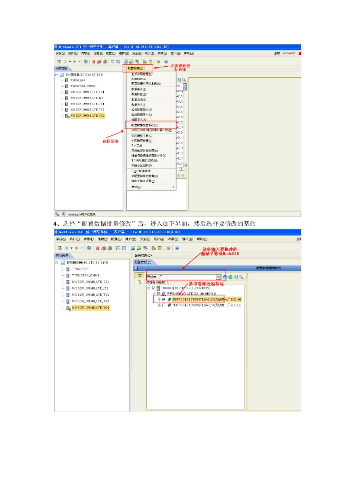353x500 pixels.
Task: Choose 数据备份 in the configuration menu
Action: pyautogui.click(x=139, y=89)
